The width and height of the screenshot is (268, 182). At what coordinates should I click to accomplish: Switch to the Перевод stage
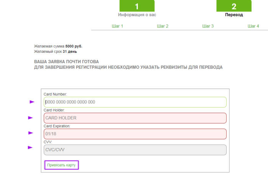(x=234, y=15)
